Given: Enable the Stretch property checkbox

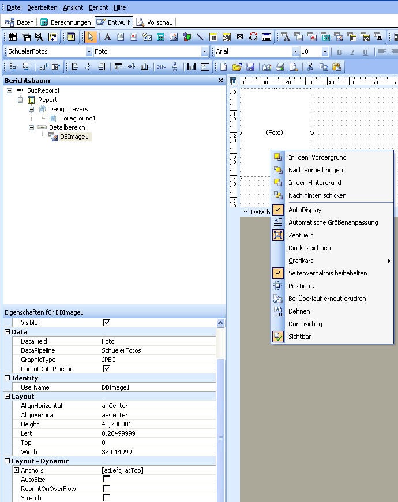Looking at the screenshot, I should pos(106,497).
